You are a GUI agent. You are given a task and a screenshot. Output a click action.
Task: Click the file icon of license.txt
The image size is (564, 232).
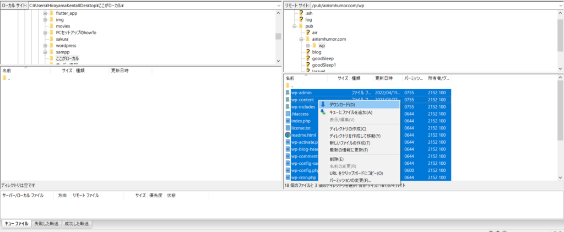click(288, 128)
